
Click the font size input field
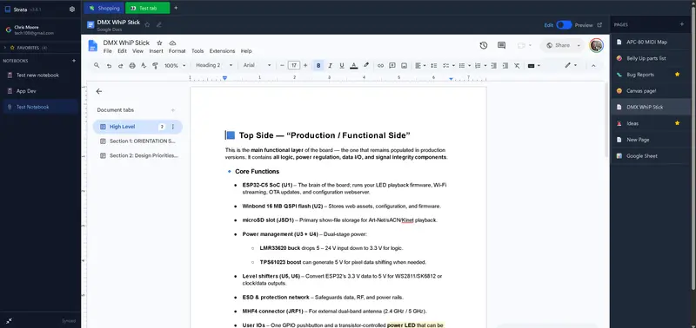tap(293, 65)
